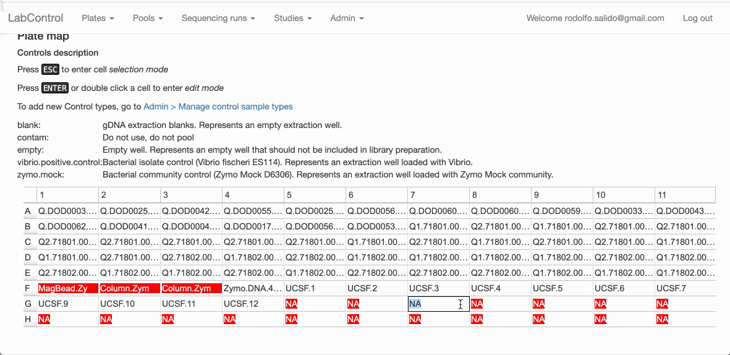Select row header A
Screen dimensions: 730x355
click(x=30, y=211)
